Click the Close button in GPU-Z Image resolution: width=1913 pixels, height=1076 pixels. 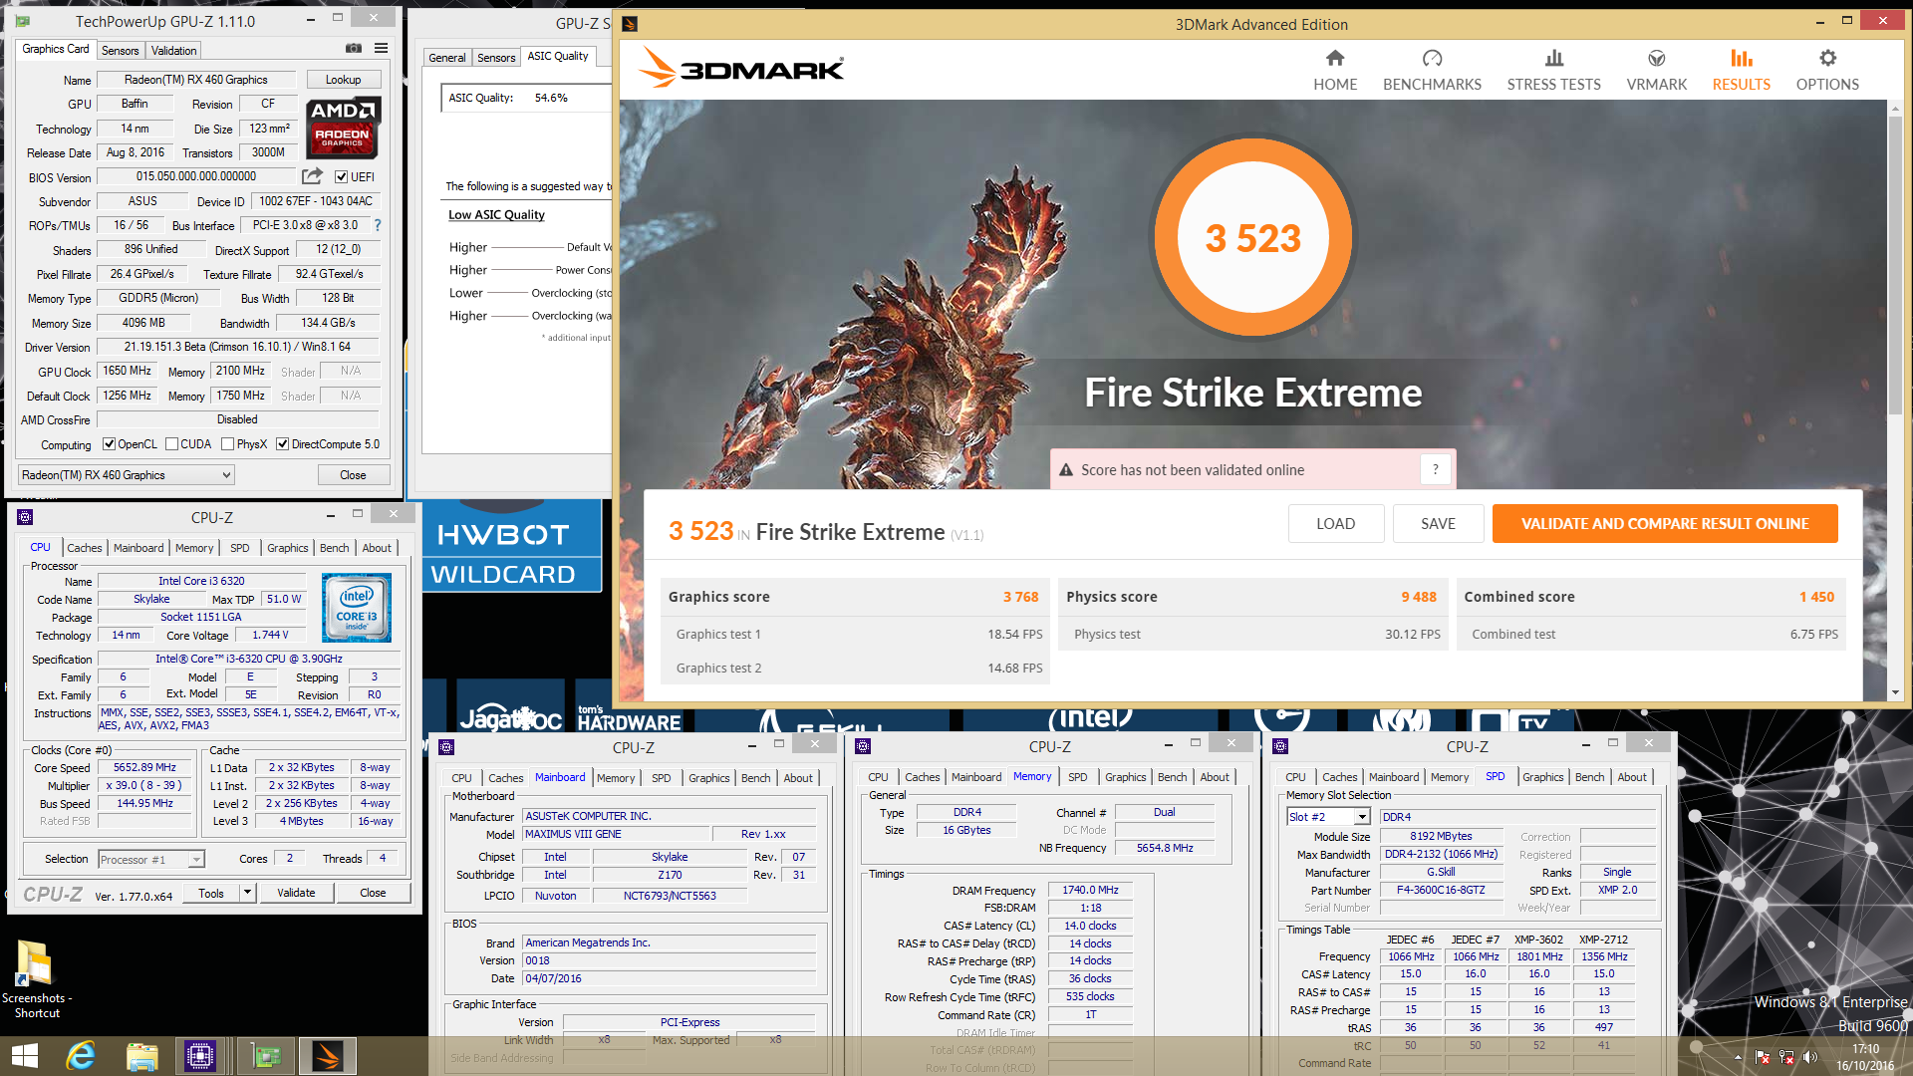tap(353, 475)
